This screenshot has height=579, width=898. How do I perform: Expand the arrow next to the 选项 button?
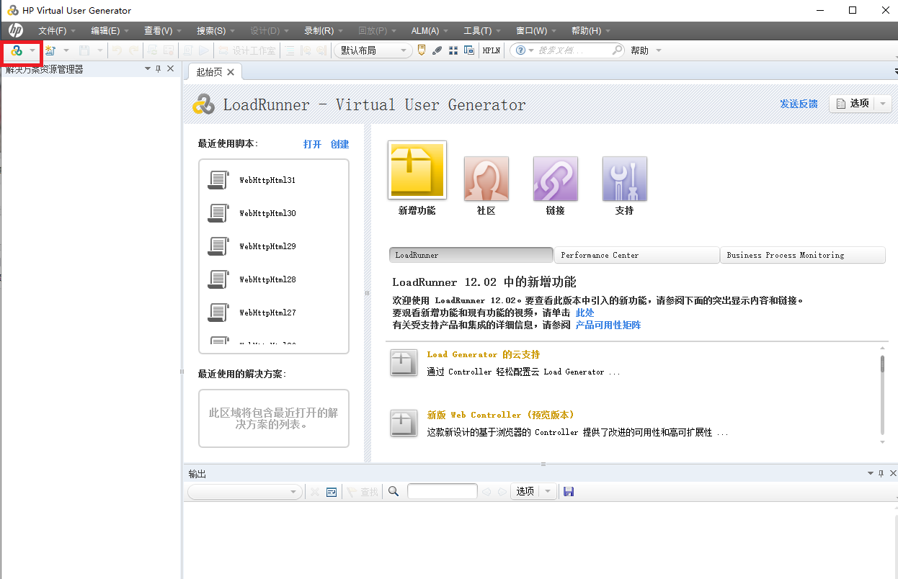pyautogui.click(x=881, y=103)
